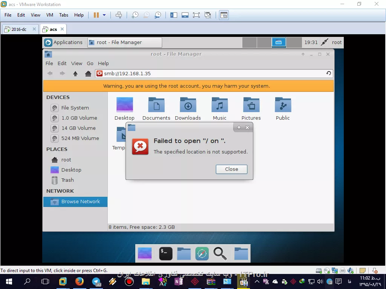
Task: Click the smb://192.168.1.35 location field
Action: (214, 73)
